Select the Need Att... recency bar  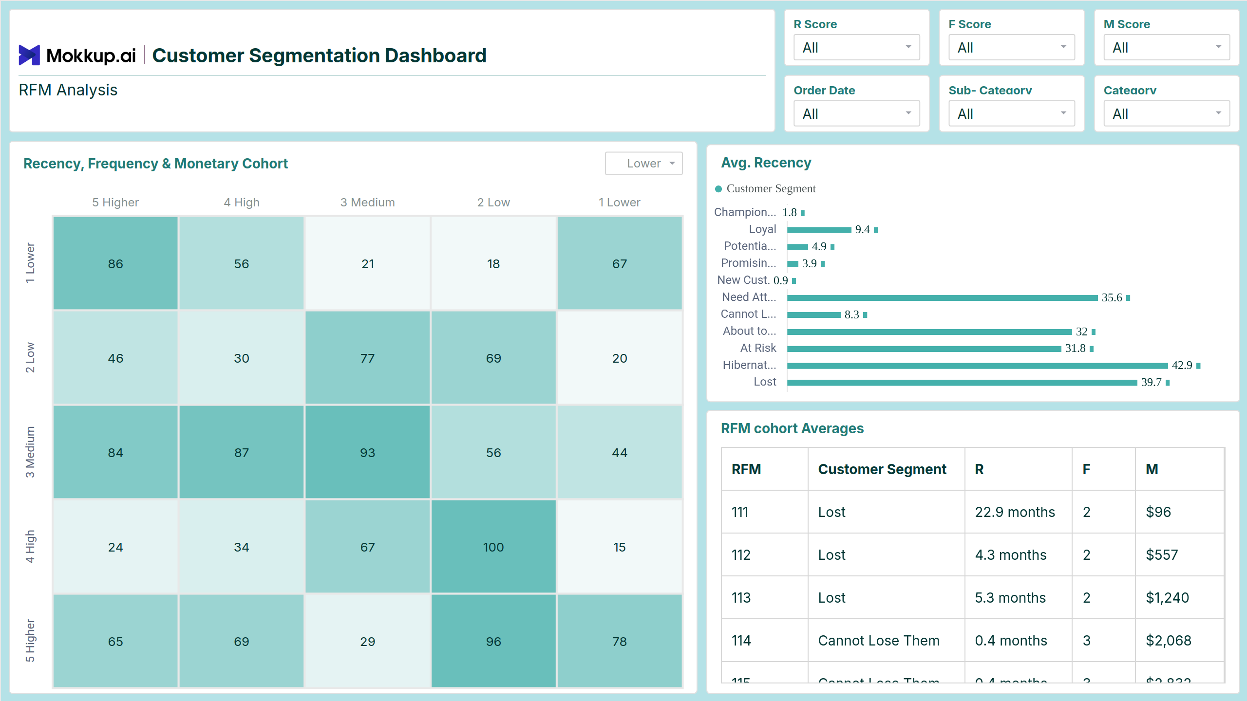(x=942, y=297)
